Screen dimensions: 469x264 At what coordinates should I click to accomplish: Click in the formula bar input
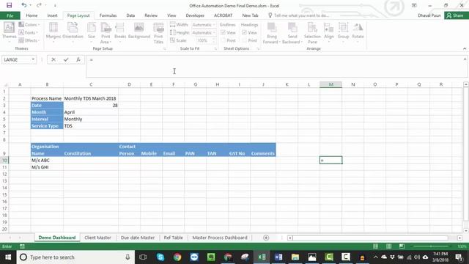click(x=276, y=66)
